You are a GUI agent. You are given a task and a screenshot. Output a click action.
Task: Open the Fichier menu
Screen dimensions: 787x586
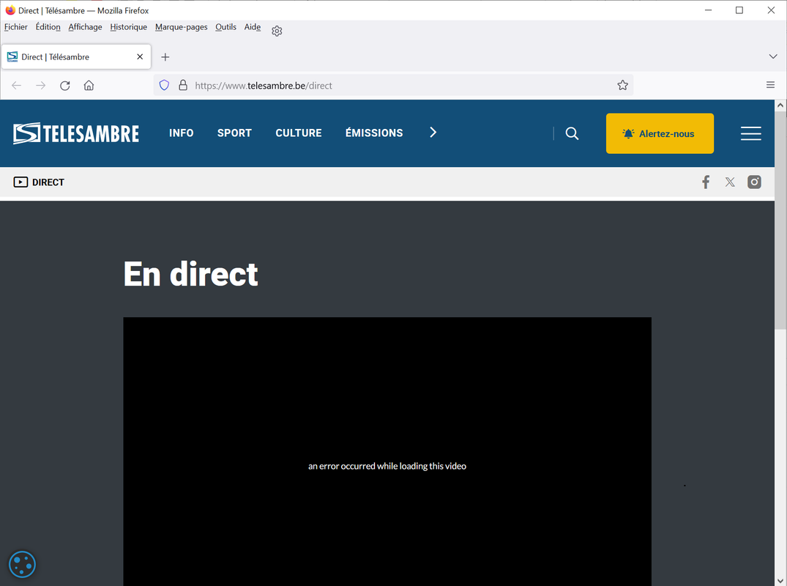pyautogui.click(x=15, y=27)
